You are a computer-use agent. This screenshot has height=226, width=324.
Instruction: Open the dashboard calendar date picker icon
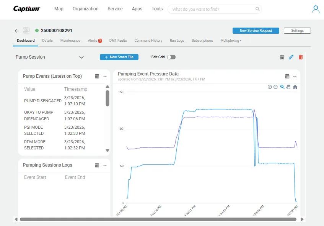[282, 57]
